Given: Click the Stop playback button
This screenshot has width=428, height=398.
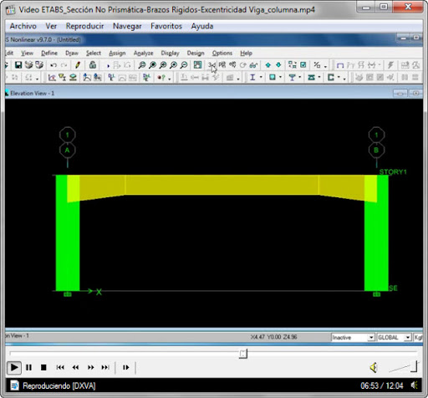Looking at the screenshot, I should click(x=43, y=367).
